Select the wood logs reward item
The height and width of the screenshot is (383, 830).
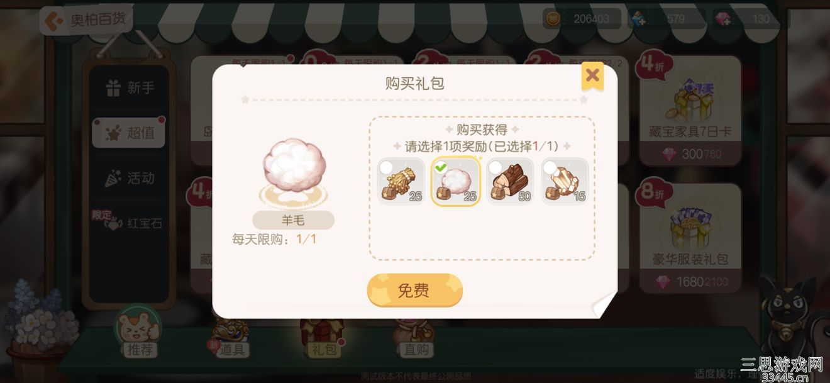[510, 181]
